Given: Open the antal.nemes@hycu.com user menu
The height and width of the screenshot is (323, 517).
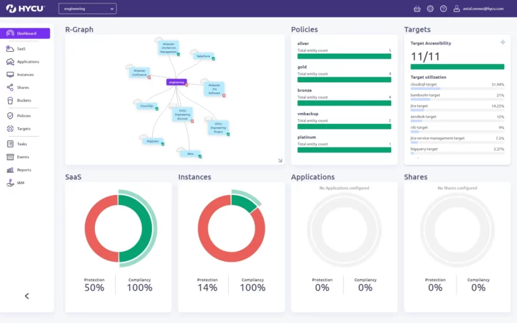Looking at the screenshot, I should click(x=483, y=9).
